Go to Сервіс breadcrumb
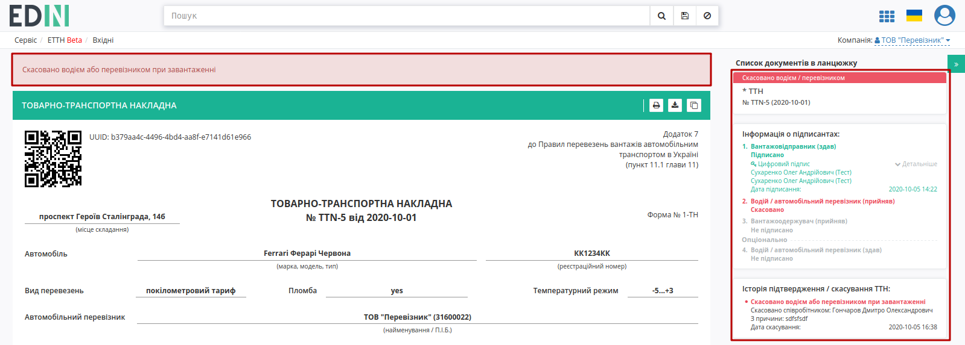The height and width of the screenshot is (345, 965). [x=25, y=40]
